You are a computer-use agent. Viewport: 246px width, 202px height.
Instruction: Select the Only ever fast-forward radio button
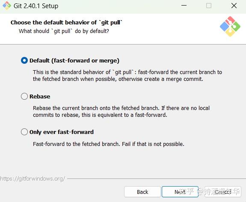(x=24, y=132)
